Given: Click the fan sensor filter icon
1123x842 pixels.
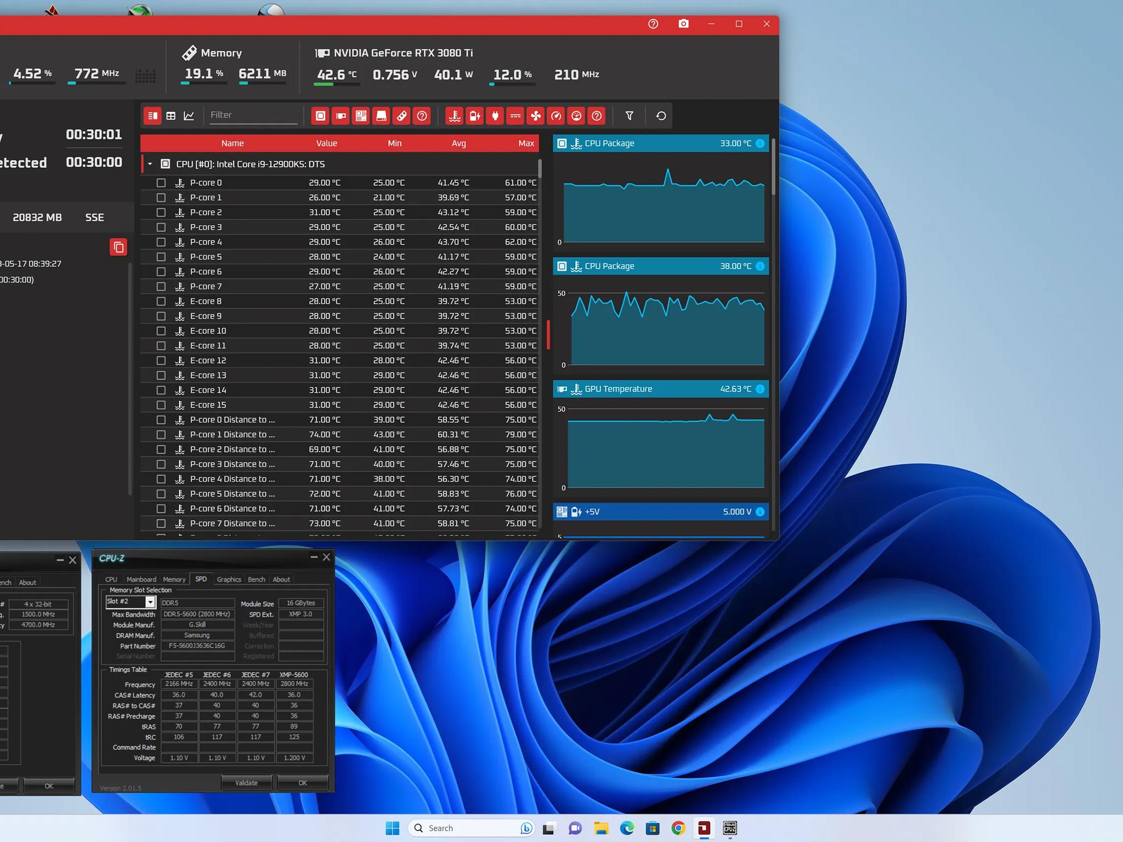Looking at the screenshot, I should pyautogui.click(x=535, y=116).
